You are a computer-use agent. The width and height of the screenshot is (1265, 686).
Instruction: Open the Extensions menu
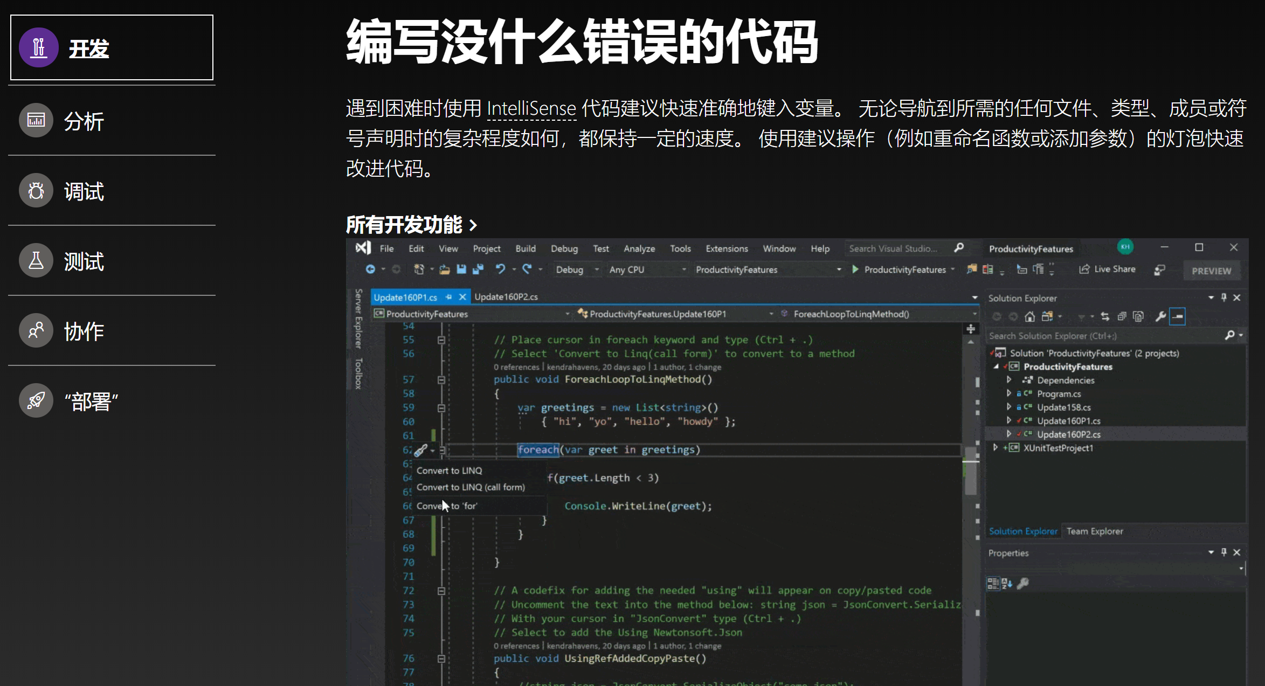(x=727, y=248)
